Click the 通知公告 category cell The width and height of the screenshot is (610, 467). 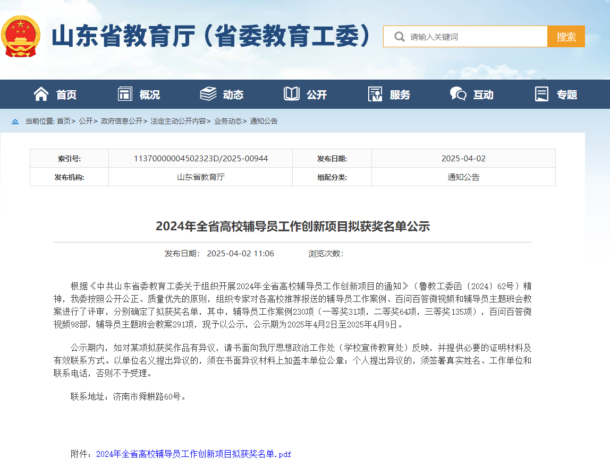click(x=463, y=177)
